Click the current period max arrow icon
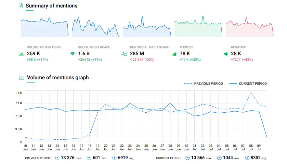 [188, 158]
